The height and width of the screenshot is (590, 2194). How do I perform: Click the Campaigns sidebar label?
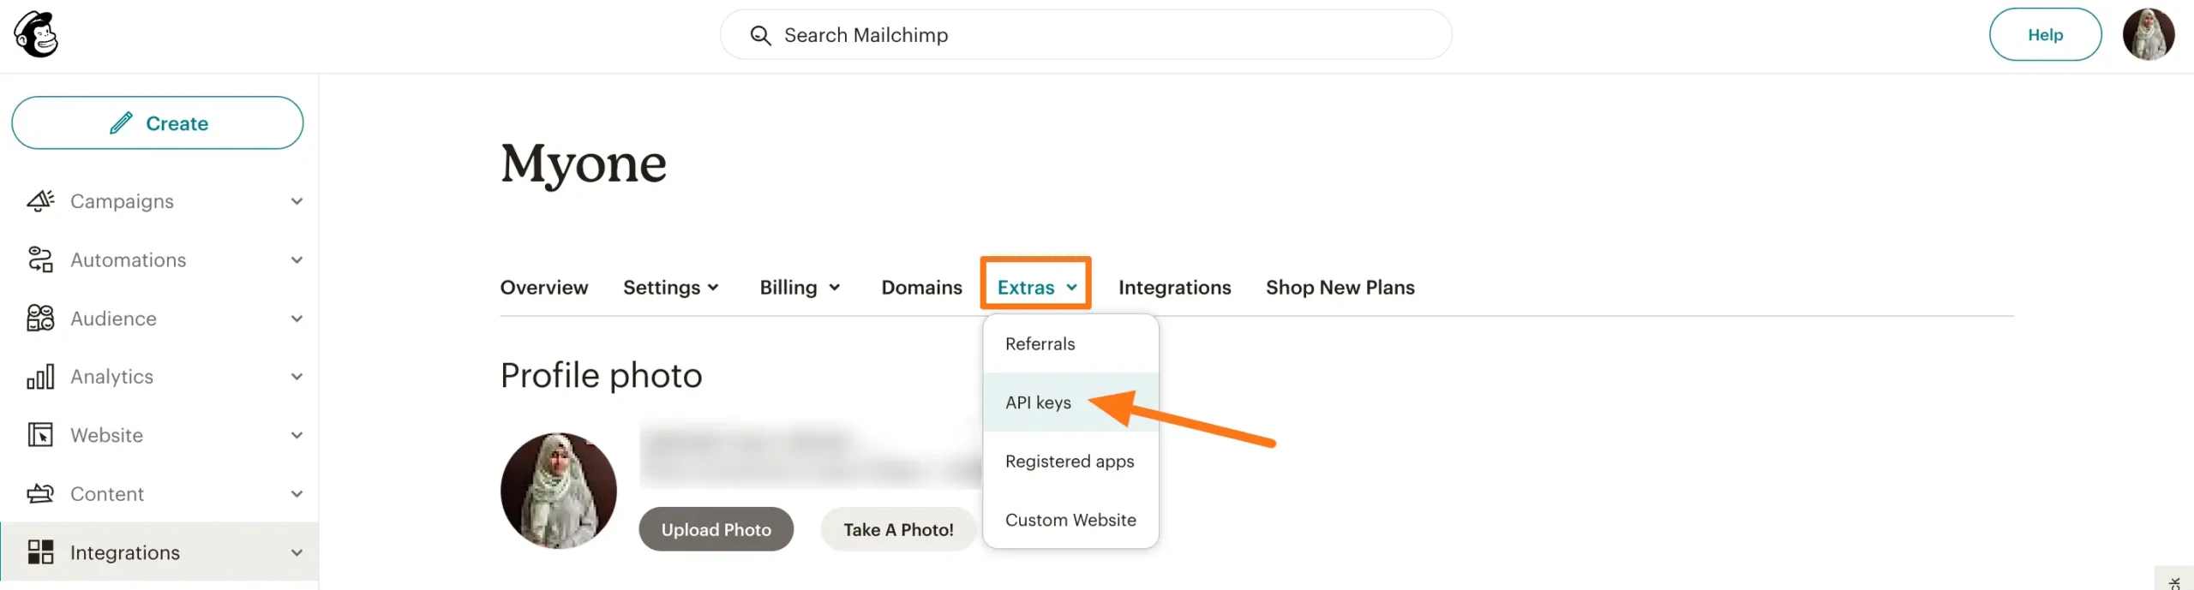(x=122, y=201)
